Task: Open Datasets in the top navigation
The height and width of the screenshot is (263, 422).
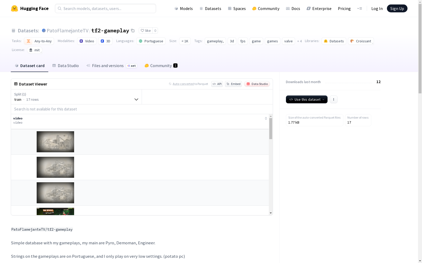Action: coord(210,8)
